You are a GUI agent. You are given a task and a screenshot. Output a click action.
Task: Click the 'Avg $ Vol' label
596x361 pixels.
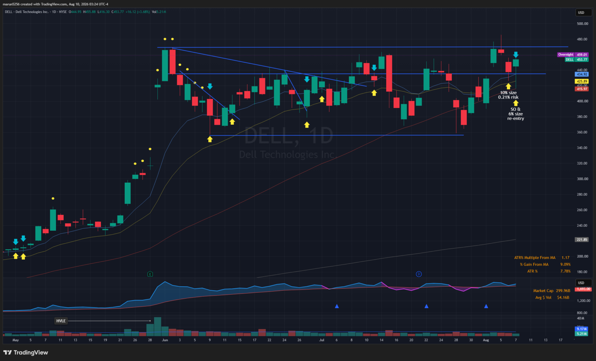[x=543, y=297]
